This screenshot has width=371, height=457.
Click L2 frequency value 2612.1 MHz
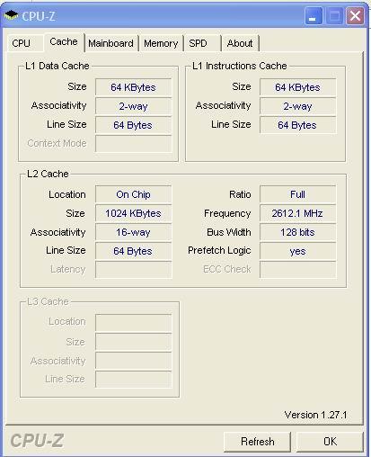297,213
